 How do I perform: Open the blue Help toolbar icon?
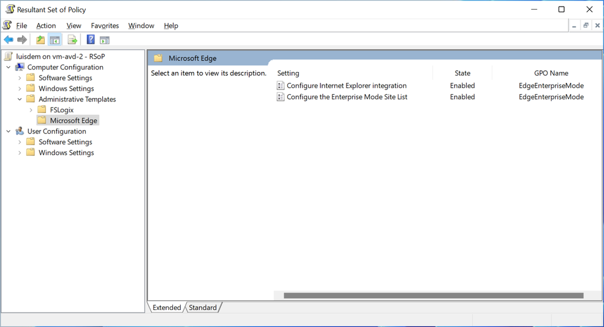pyautogui.click(x=91, y=39)
